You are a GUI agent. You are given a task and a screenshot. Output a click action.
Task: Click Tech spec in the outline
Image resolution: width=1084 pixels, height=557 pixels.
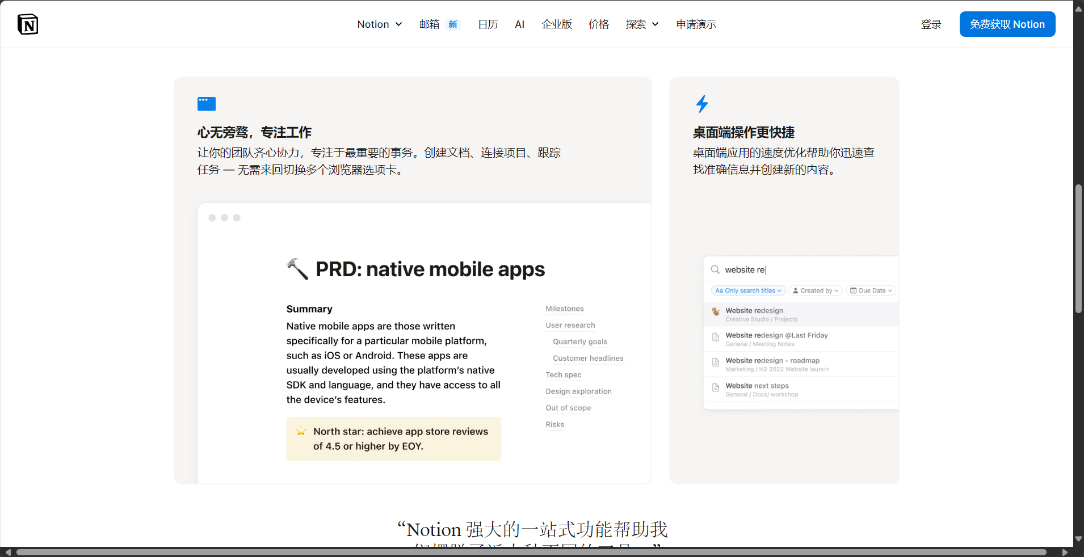coord(564,374)
